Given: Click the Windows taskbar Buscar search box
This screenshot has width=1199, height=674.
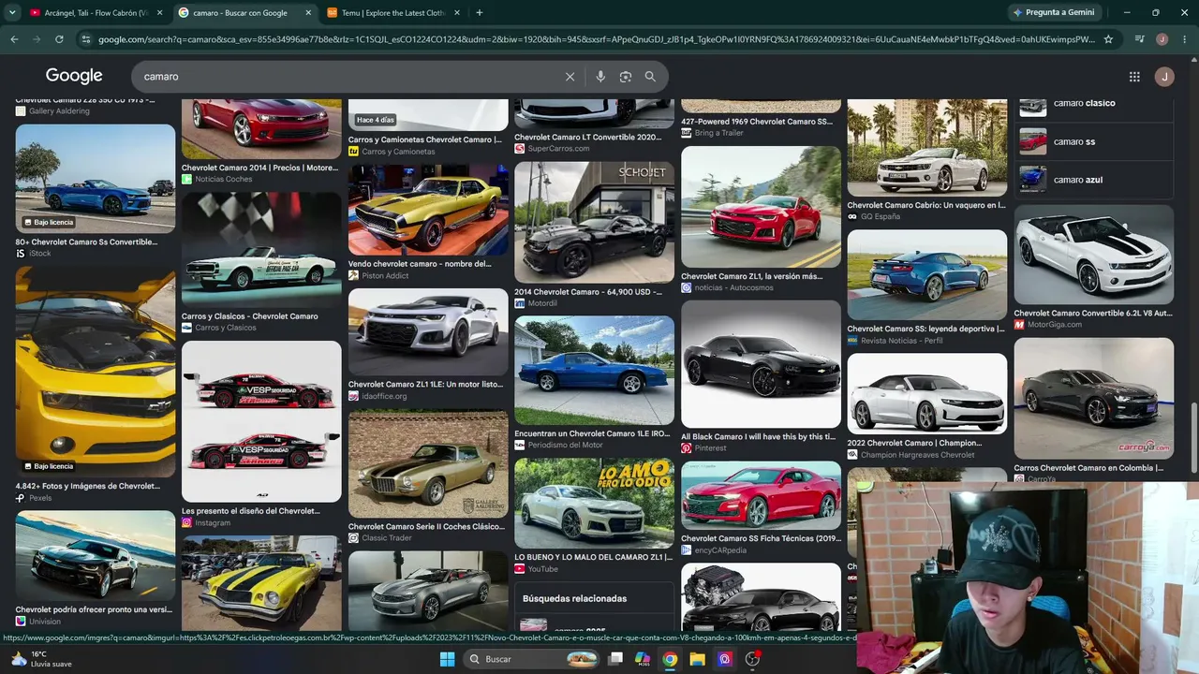Looking at the screenshot, I should point(530,659).
